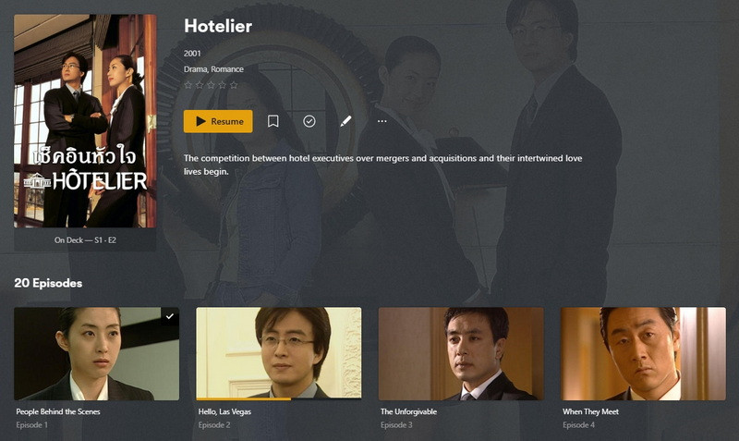The width and height of the screenshot is (739, 441).
Task: Open the Hotelier poster artwork
Action: 85,121
